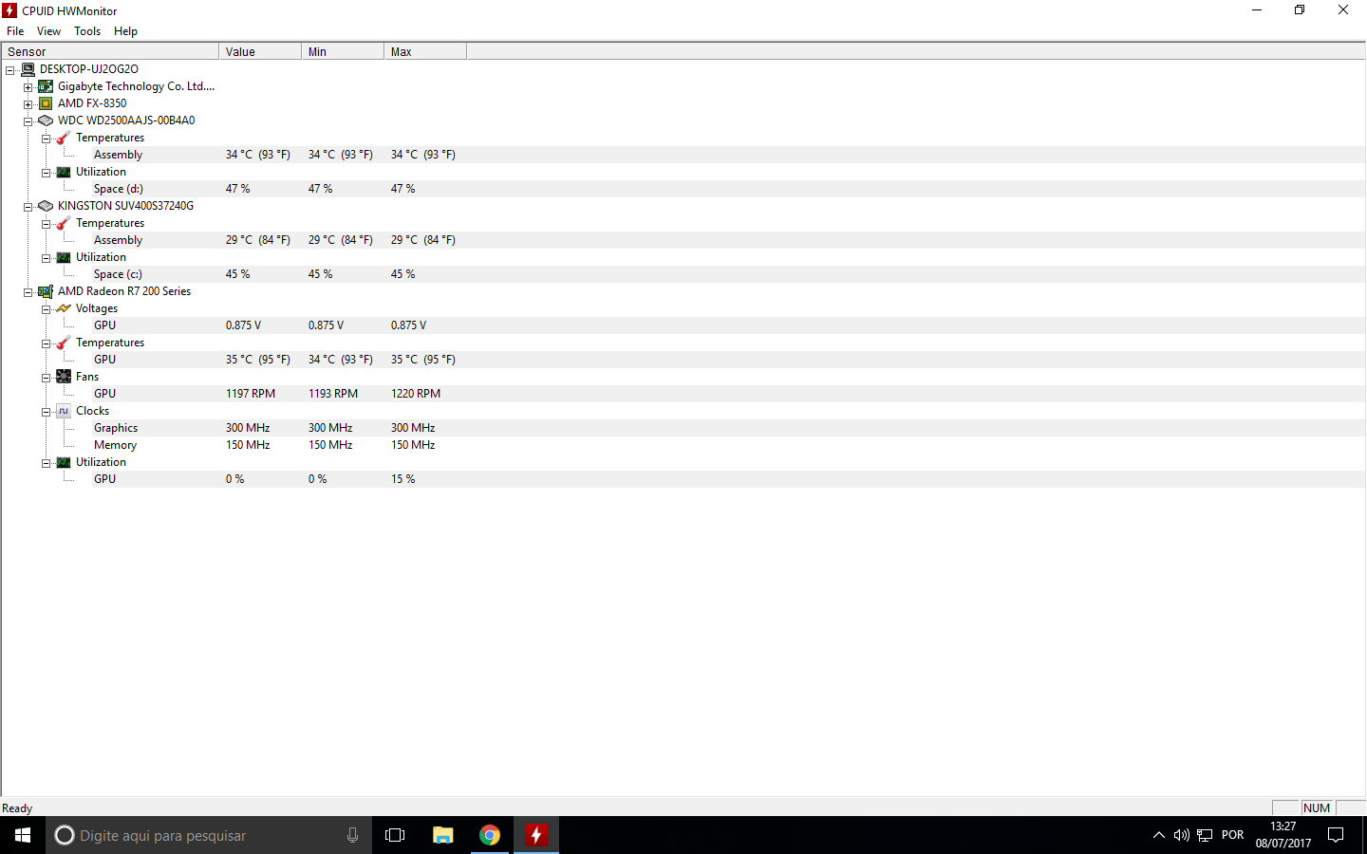This screenshot has width=1367, height=854.
Task: Collapse the Fans group
Action: [46, 378]
